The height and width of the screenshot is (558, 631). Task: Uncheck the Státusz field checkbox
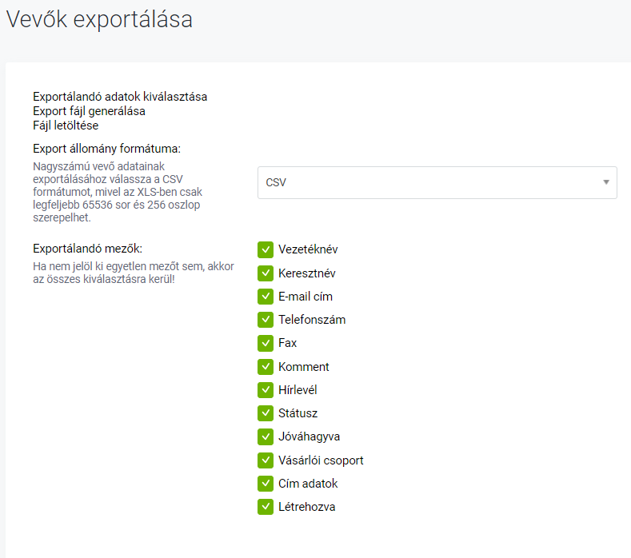(x=266, y=413)
